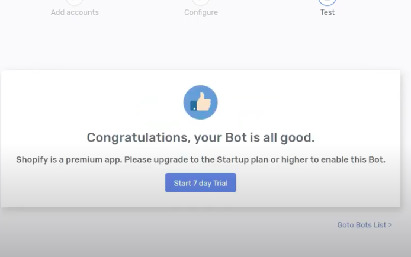Open the Configure step label
The height and width of the screenshot is (257, 411).
(201, 12)
